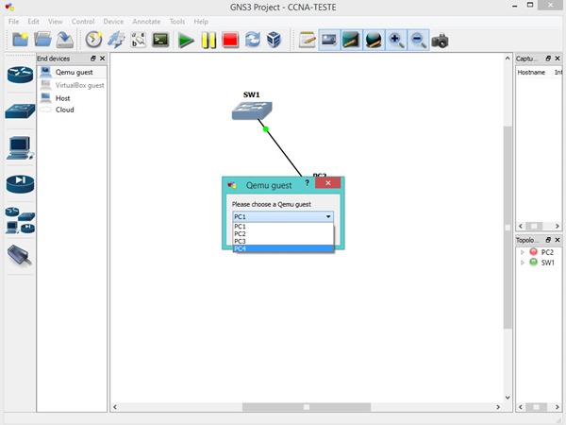The height and width of the screenshot is (425, 566).
Task: Stop all devices with red square button
Action: point(230,40)
